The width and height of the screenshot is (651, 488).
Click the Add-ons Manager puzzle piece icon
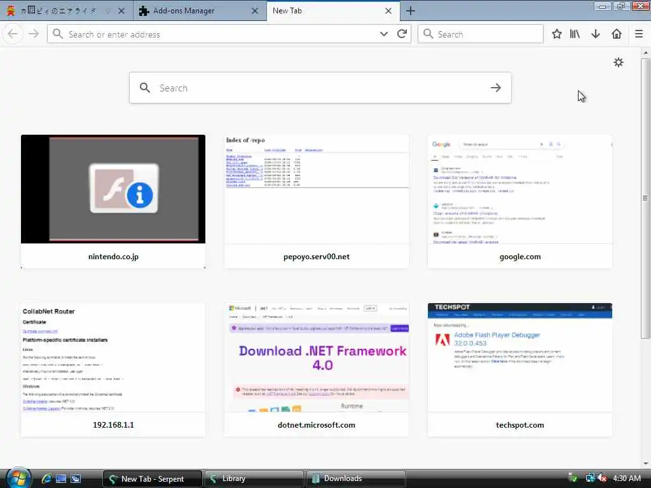click(144, 11)
